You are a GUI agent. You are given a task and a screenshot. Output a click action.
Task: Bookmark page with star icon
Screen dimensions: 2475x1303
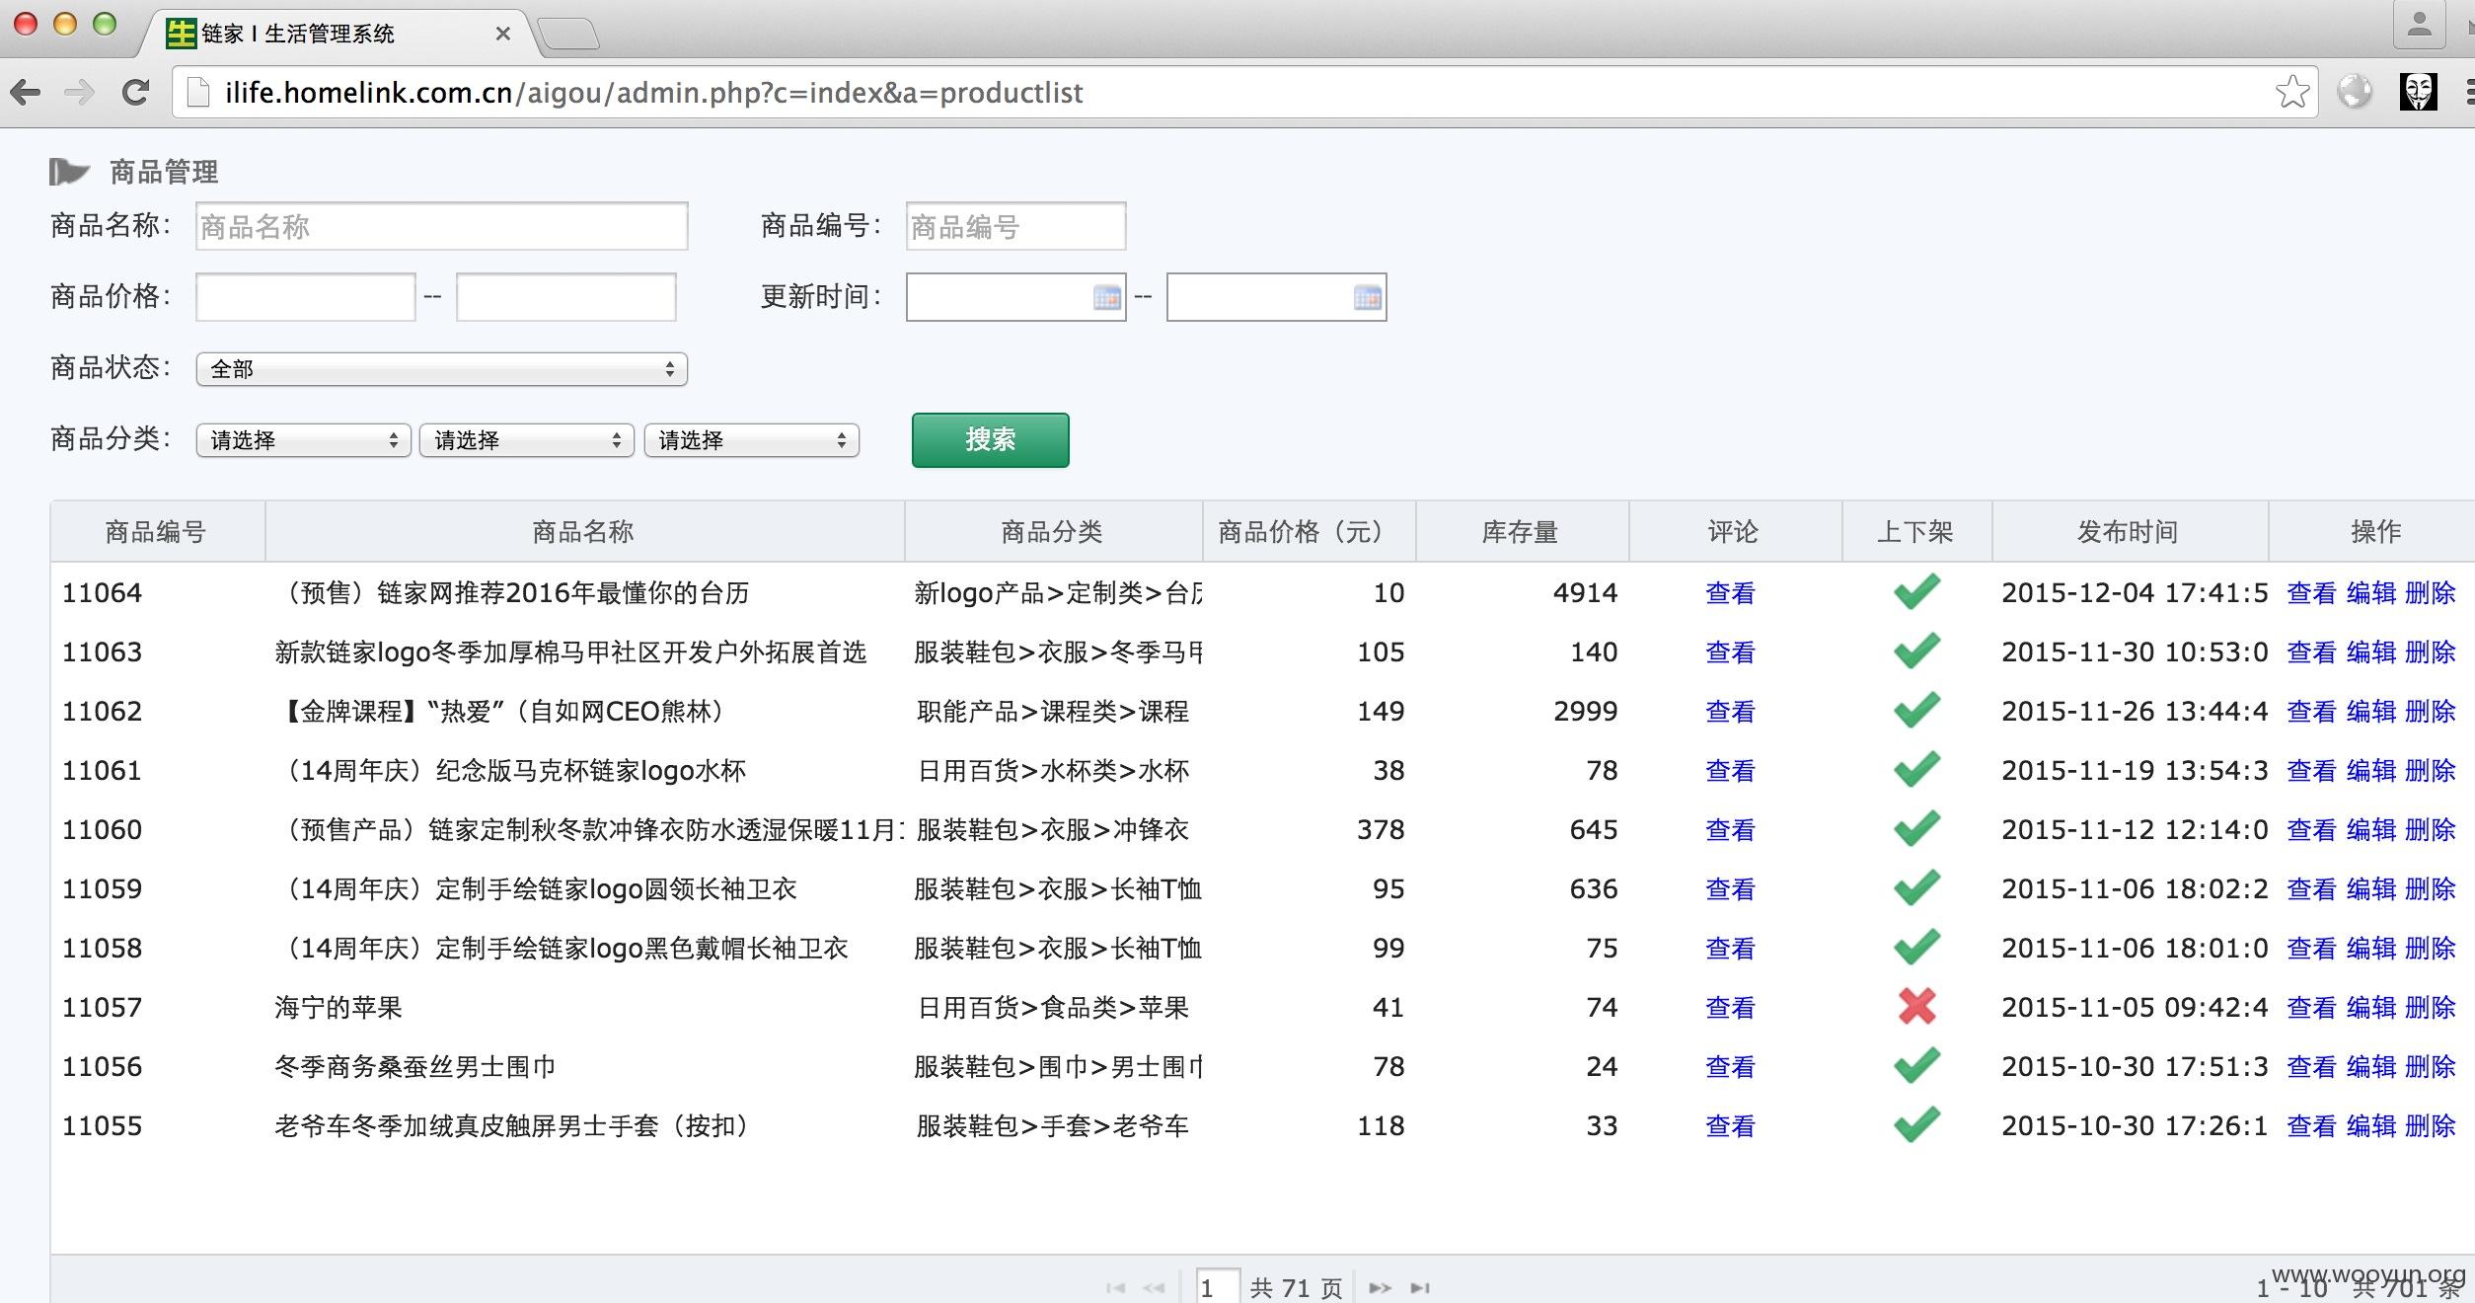[2291, 93]
